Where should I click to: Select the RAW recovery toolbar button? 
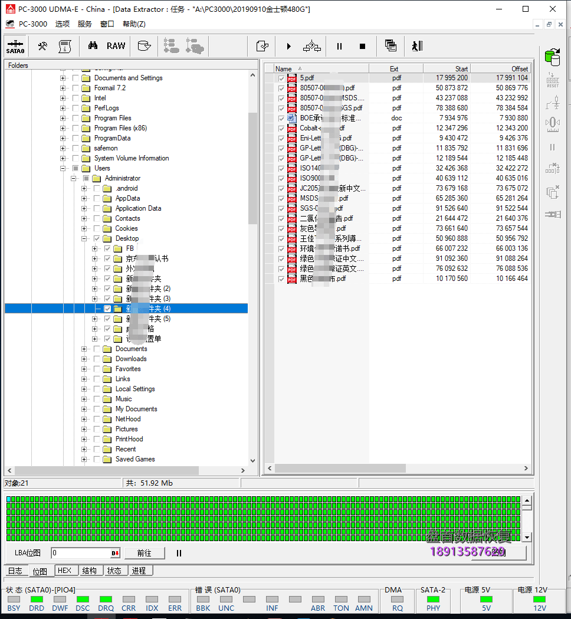(x=116, y=46)
